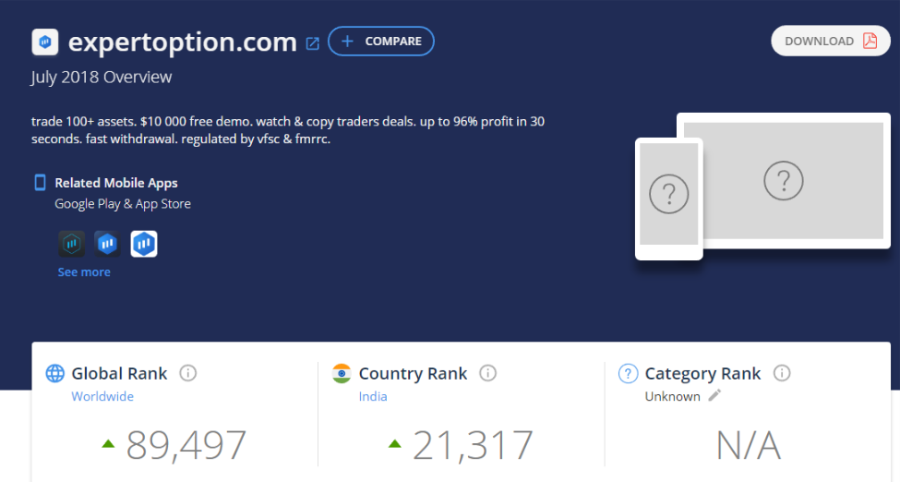Click the global rank value 89,497

coord(186,445)
